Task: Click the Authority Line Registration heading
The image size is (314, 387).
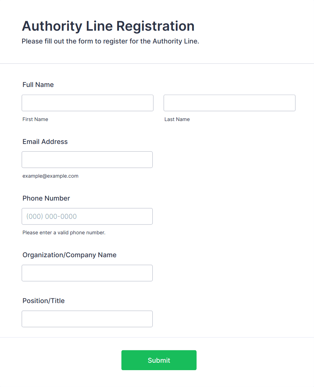Action: (108, 26)
